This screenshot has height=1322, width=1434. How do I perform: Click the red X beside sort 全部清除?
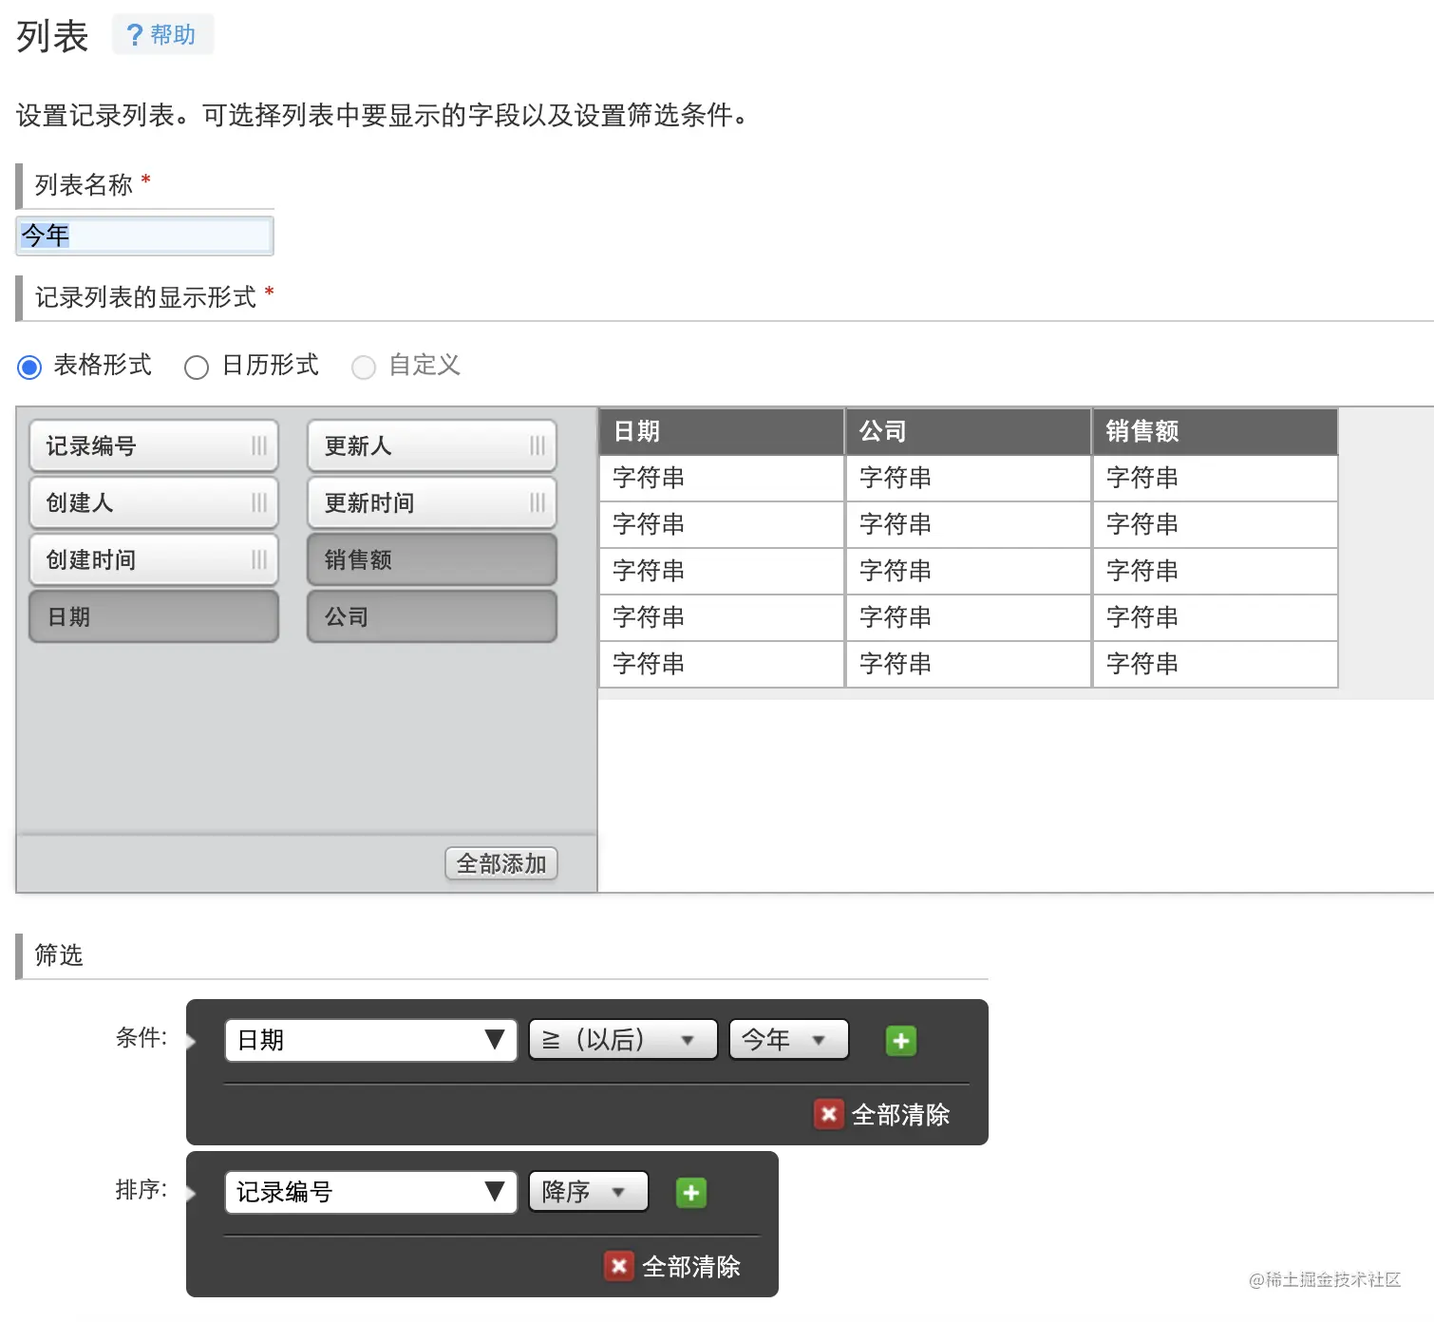tap(618, 1266)
